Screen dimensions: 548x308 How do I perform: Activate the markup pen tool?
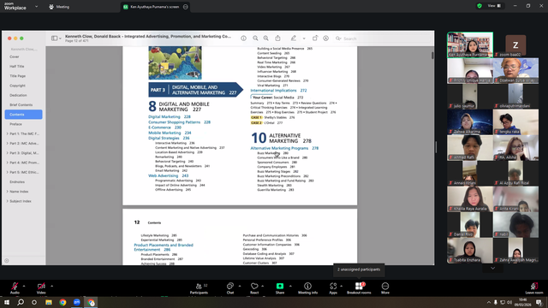294,38
